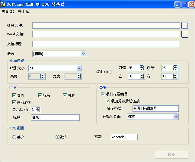Increase the 左 margin spinner value
The height and width of the screenshot is (162, 195).
[x=142, y=75]
